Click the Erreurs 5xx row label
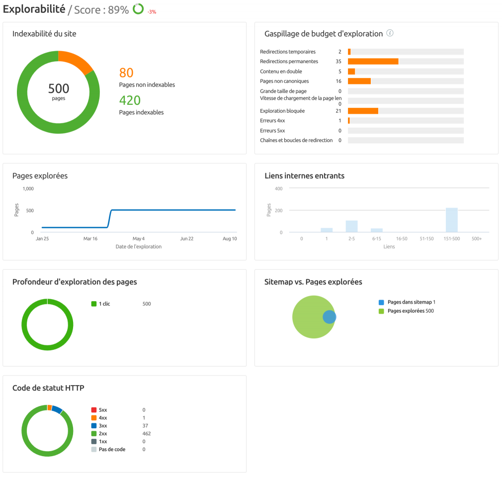Image resolution: width=502 pixels, height=477 pixels. click(272, 131)
